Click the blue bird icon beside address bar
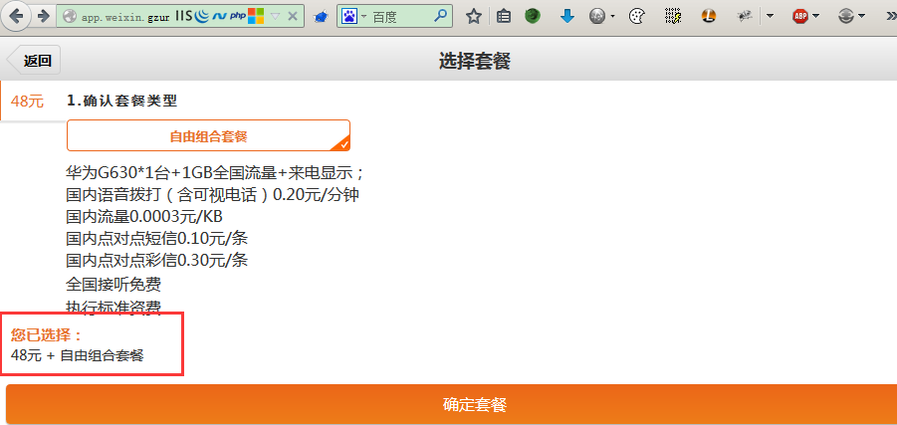Viewport: 897px width, 425px height. (321, 17)
